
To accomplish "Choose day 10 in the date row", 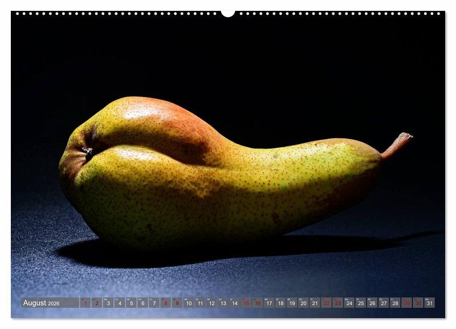I will (189, 303).
